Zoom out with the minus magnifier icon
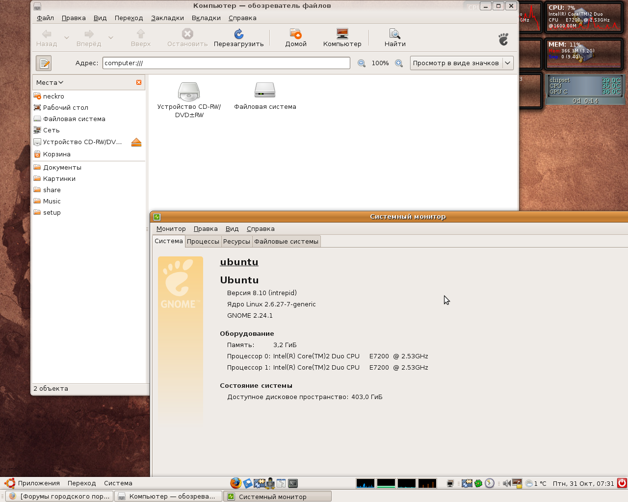This screenshot has width=628, height=502. coord(362,63)
